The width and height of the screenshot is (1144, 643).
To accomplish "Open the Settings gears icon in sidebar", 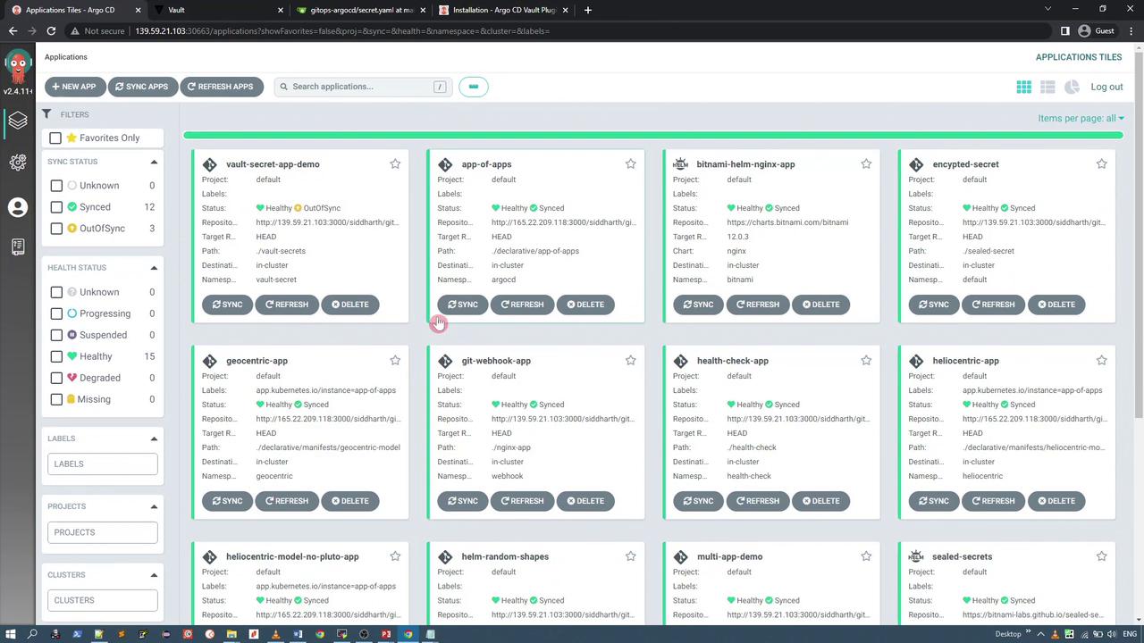I will click(x=18, y=163).
